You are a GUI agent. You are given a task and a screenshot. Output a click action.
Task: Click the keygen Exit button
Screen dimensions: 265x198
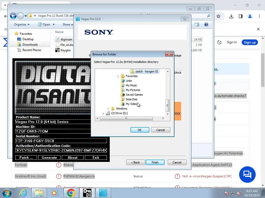click(96, 158)
